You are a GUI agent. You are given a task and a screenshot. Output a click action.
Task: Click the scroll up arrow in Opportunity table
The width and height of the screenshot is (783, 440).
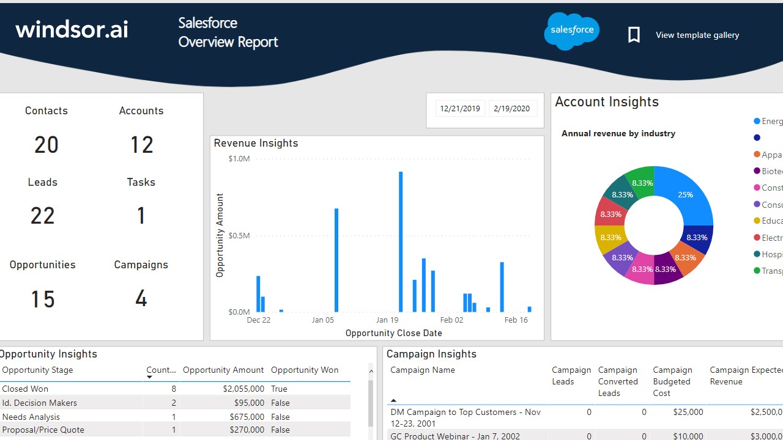tap(371, 370)
